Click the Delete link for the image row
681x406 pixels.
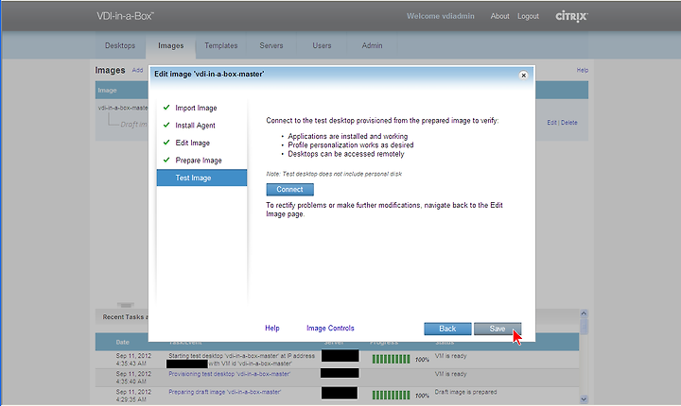click(x=569, y=123)
